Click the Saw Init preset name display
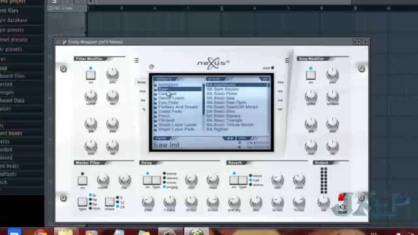This screenshot has width=418, height=235. coord(167,145)
